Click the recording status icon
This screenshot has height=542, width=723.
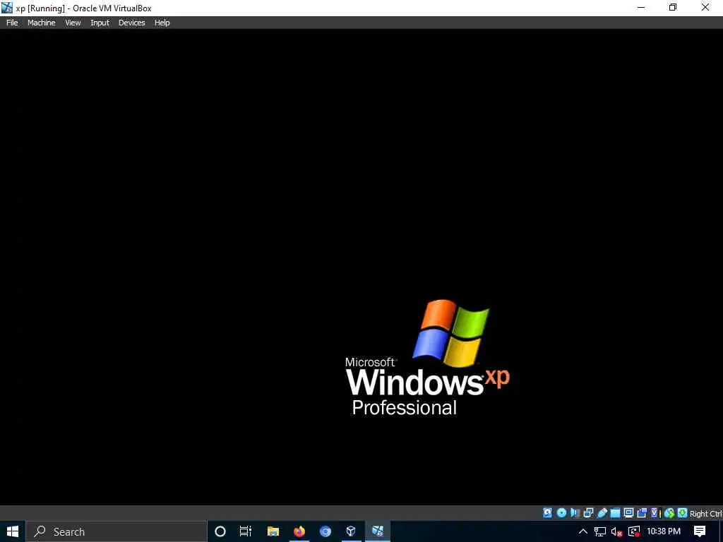[x=642, y=513]
